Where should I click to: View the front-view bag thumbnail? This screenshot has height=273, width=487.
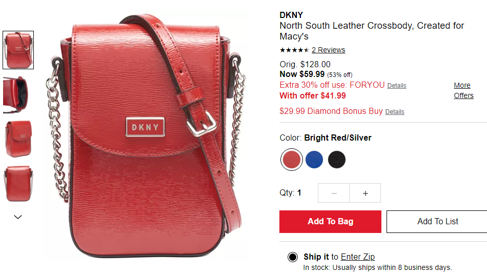[x=18, y=50]
